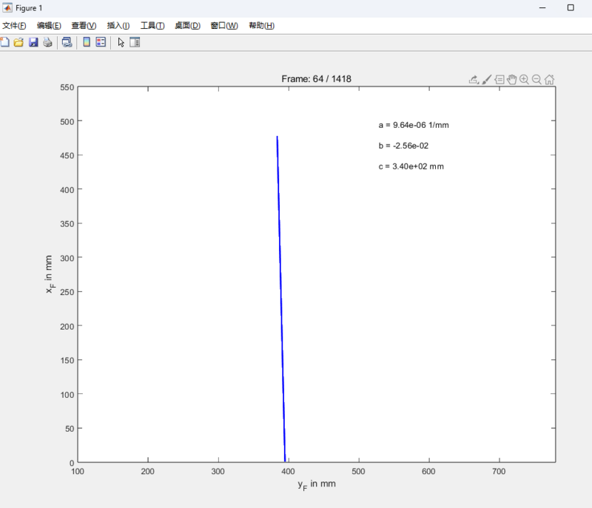Viewport: 592px width, 508px height.
Task: Insert a colorbar using the toolbar icon
Action: coord(87,43)
